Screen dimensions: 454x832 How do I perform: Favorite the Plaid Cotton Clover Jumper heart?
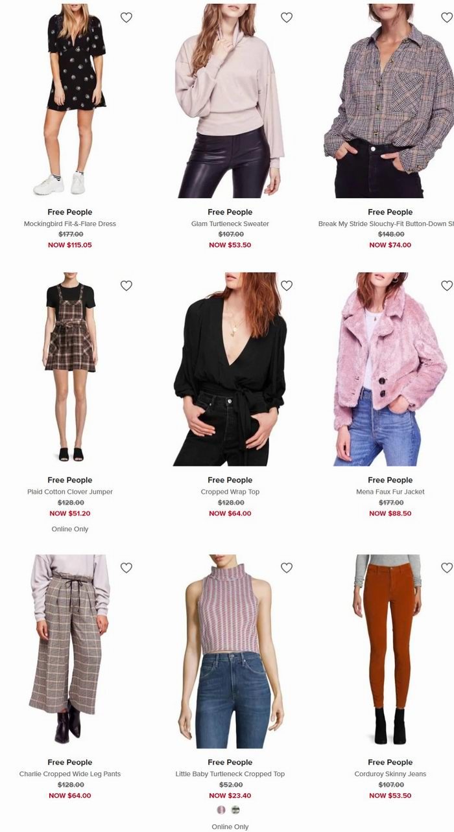126,286
